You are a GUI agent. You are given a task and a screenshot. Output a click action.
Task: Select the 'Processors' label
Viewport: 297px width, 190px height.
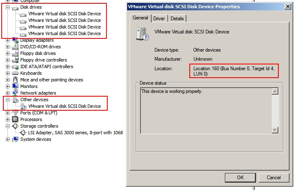click(x=31, y=119)
